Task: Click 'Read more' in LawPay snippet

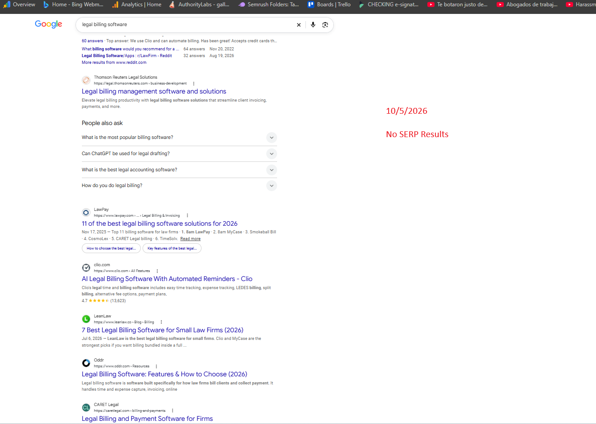Action: coord(190,239)
